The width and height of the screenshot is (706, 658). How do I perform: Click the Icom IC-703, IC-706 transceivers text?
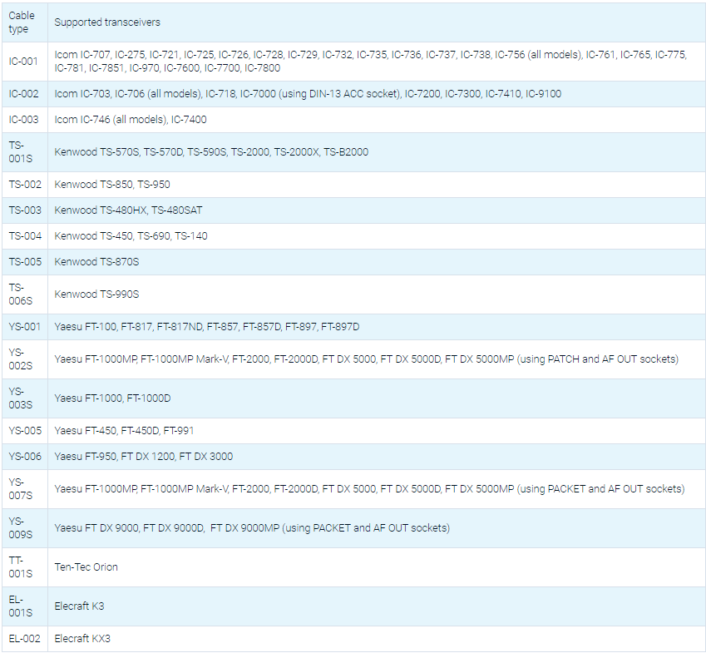(x=308, y=94)
